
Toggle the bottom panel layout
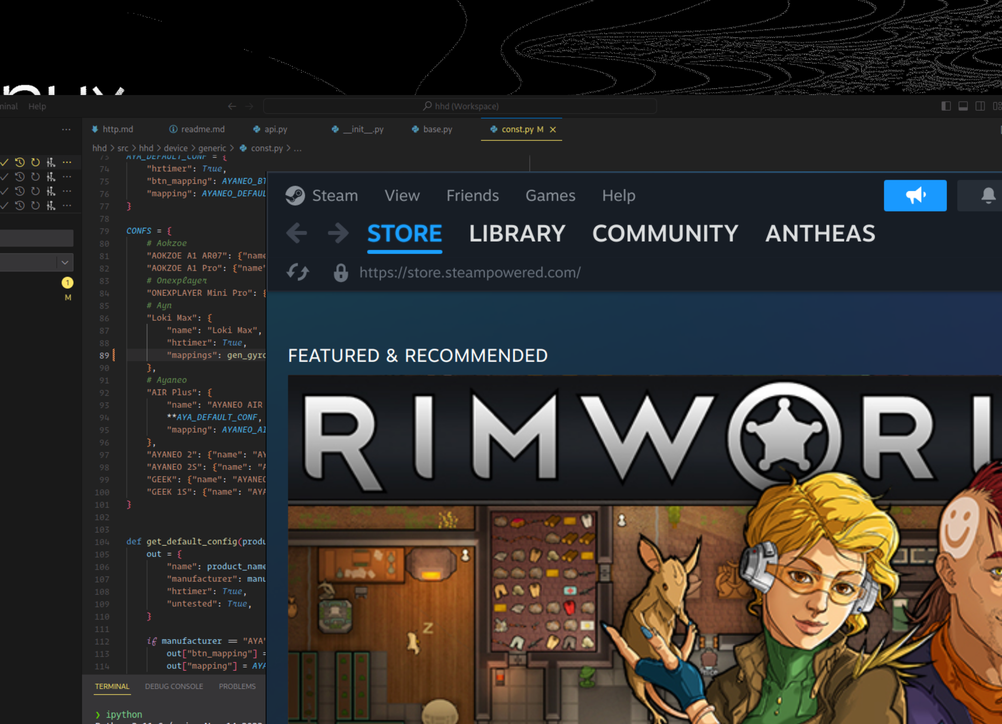pos(963,106)
